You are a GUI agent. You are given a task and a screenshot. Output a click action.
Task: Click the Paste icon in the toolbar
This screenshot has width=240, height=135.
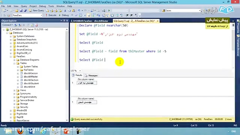(x=74, y=11)
